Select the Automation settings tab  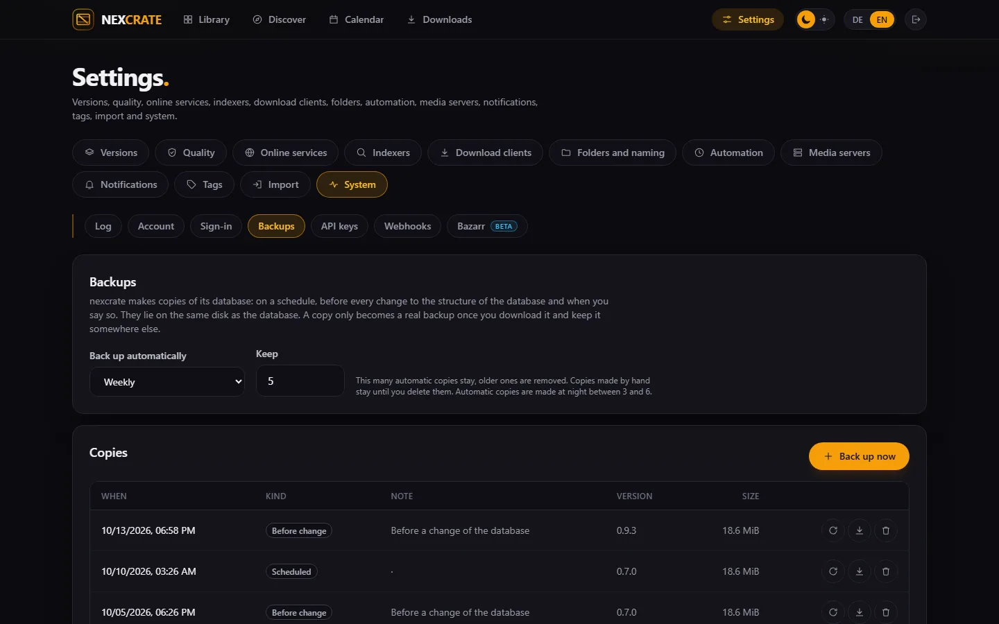coord(728,153)
